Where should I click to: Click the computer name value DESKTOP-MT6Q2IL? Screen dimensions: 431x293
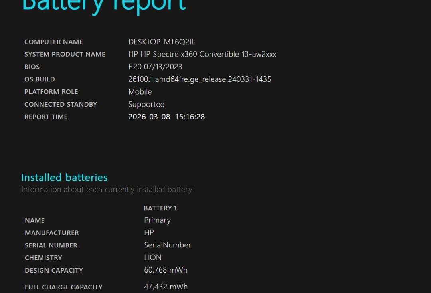162,42
